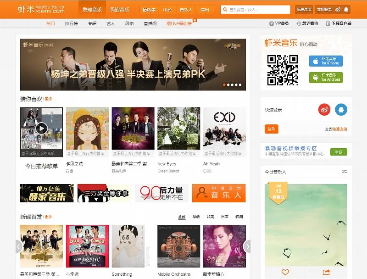Open 下载客户端 download client link
The image size is (367, 279).
point(339,23)
